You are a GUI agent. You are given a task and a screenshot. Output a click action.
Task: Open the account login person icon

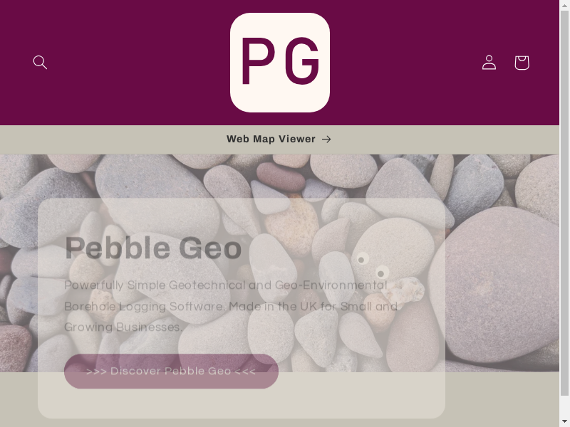tap(489, 63)
